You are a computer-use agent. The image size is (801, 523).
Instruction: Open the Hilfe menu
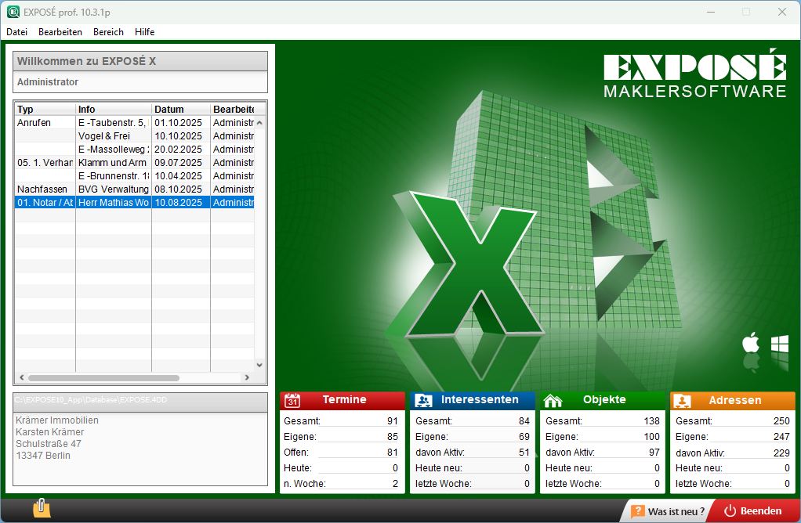click(x=144, y=32)
